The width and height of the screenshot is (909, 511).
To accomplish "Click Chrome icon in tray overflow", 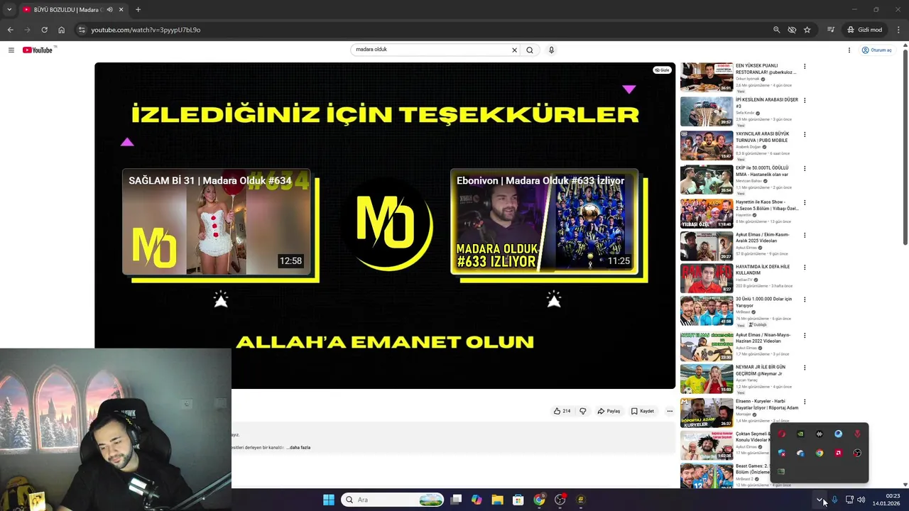I will click(820, 453).
